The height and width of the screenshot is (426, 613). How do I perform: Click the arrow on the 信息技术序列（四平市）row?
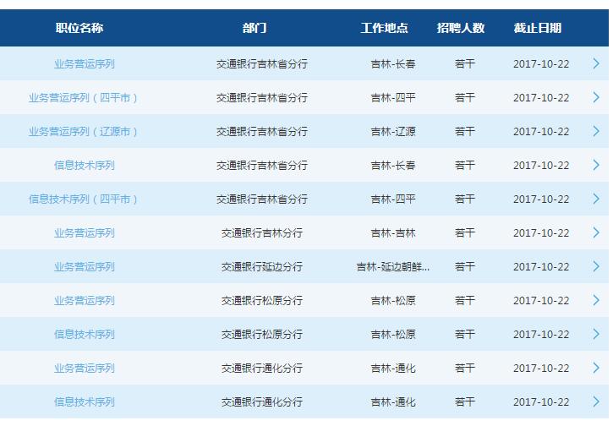[596, 199]
